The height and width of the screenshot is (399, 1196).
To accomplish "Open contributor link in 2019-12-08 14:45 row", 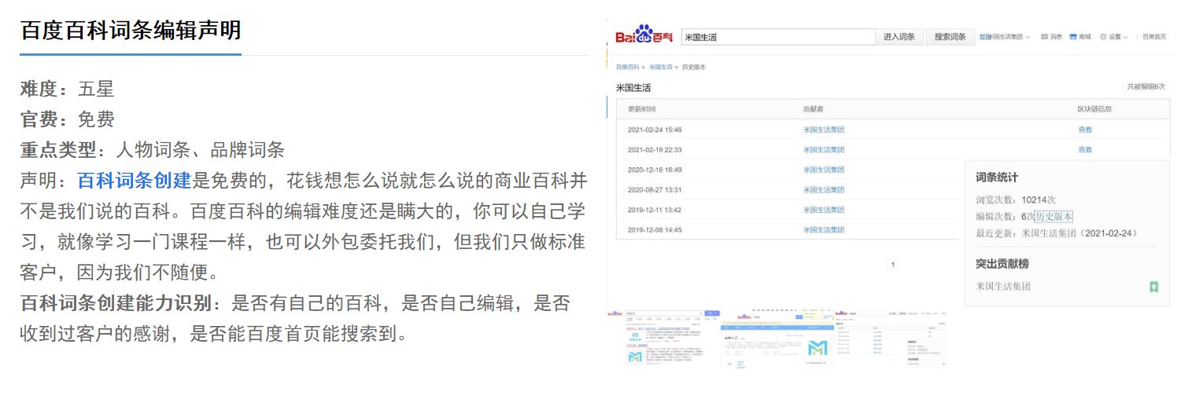I will coord(823,229).
